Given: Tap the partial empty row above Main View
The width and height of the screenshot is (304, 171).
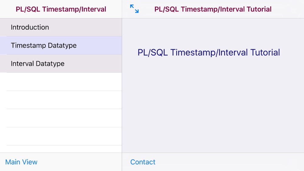Looking at the screenshot, I should pos(61,149).
